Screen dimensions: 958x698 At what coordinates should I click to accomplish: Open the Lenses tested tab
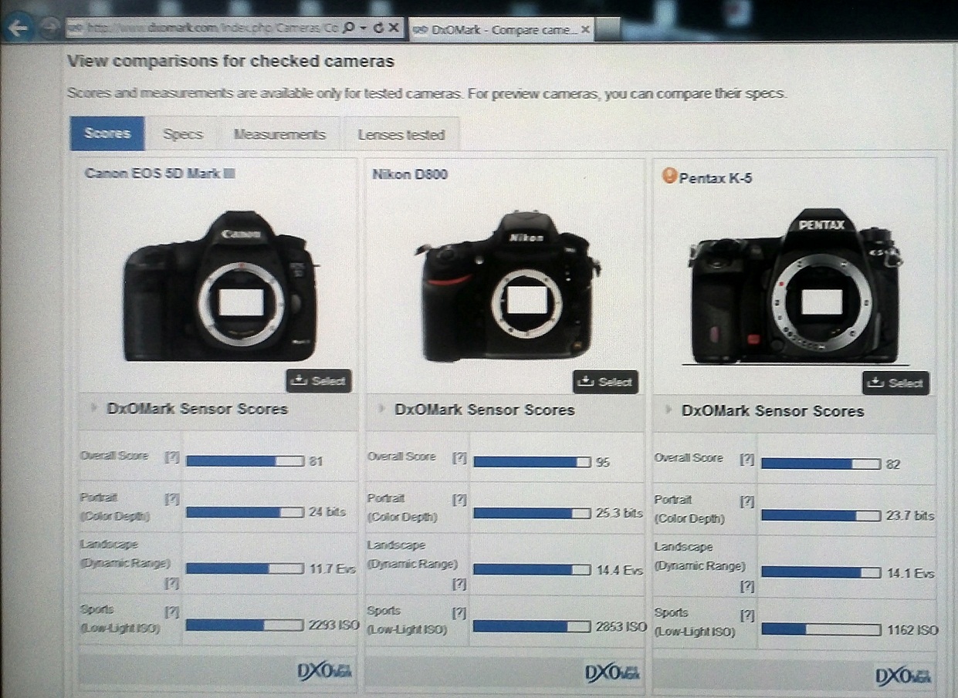[x=401, y=135]
